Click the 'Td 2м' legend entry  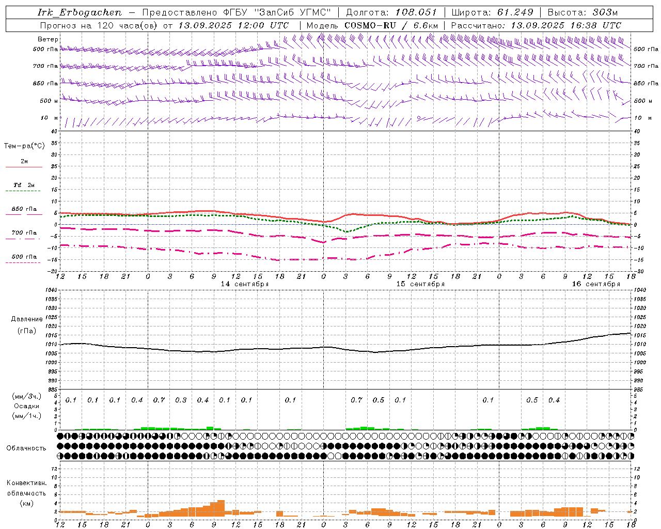tap(24, 185)
